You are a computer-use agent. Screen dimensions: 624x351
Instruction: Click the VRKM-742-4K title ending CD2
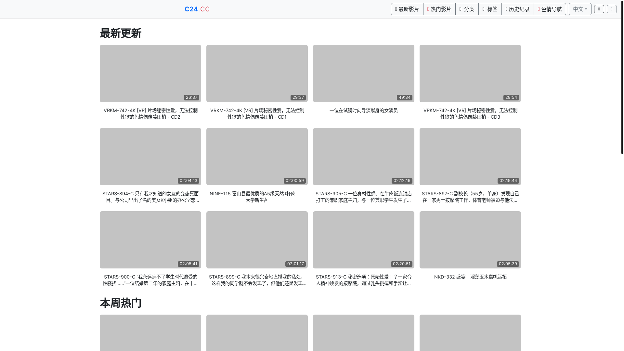tap(150, 114)
